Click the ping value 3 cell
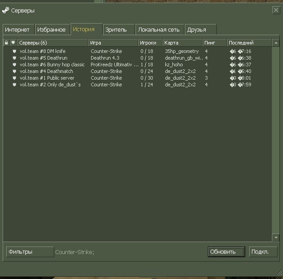283x279 pixels. (x=206, y=78)
